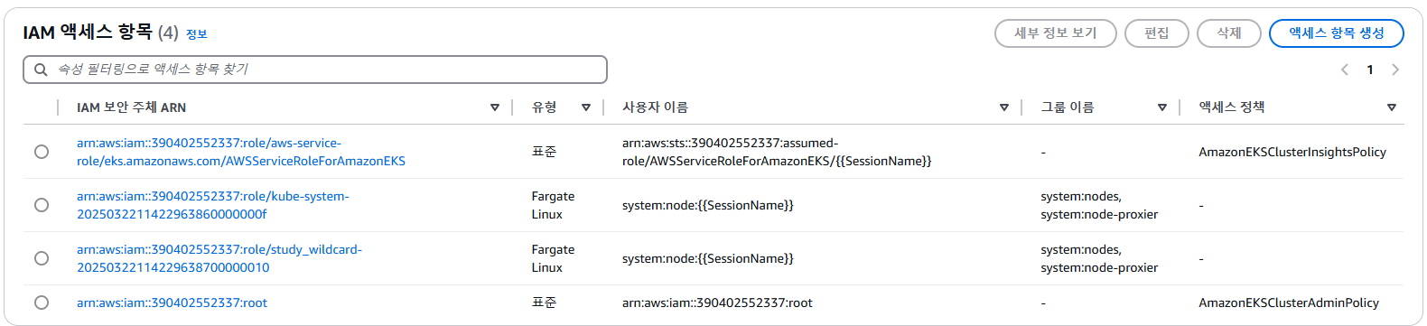Go to next page arrow
Image resolution: width=1427 pixels, height=326 pixels.
tap(1395, 70)
